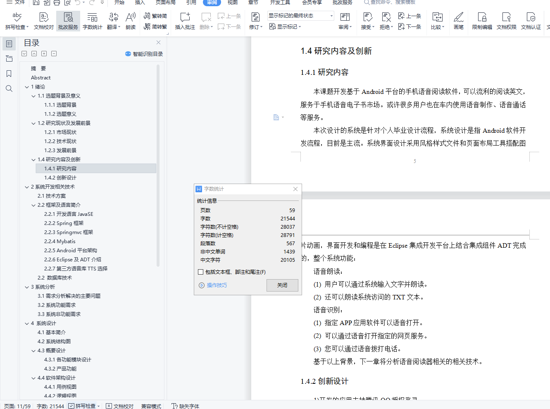Open the search icon in left sidebar
550x409 pixels.
pyautogui.click(x=9, y=88)
